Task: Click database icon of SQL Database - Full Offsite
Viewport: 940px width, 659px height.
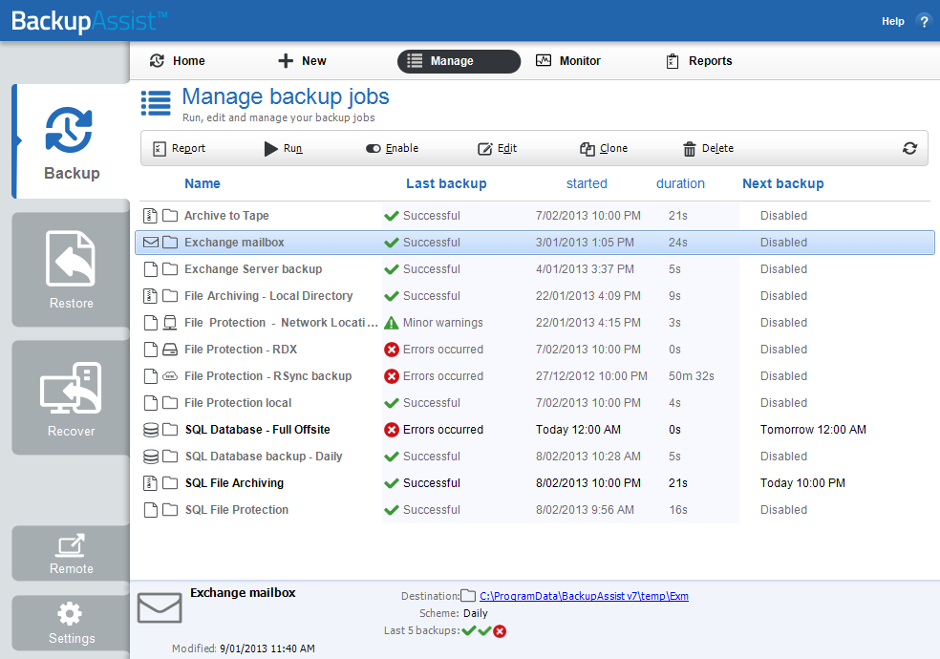Action: pyautogui.click(x=151, y=430)
